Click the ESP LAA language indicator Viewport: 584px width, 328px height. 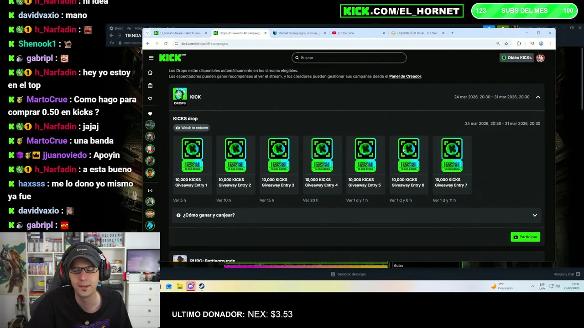(x=542, y=286)
